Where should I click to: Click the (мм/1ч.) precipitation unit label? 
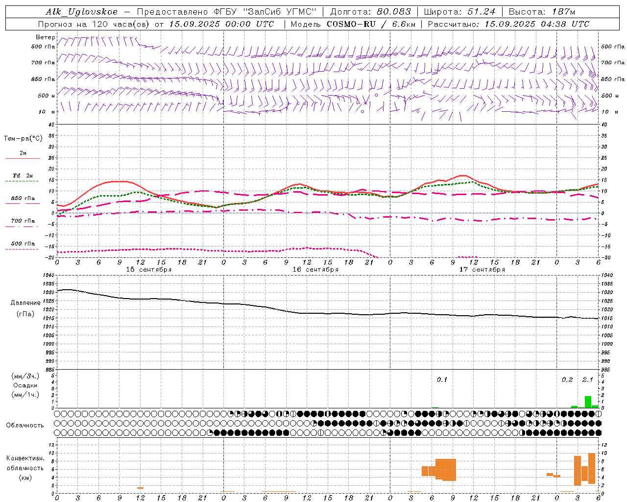pyautogui.click(x=25, y=395)
